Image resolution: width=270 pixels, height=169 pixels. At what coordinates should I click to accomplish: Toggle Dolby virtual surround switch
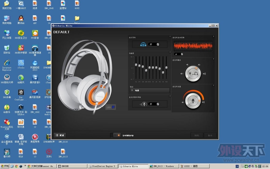pyautogui.click(x=154, y=44)
